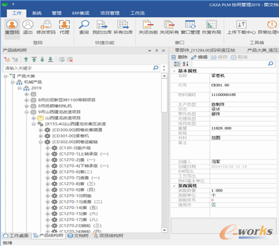Pin the 产品结构树 panel

[157, 50]
